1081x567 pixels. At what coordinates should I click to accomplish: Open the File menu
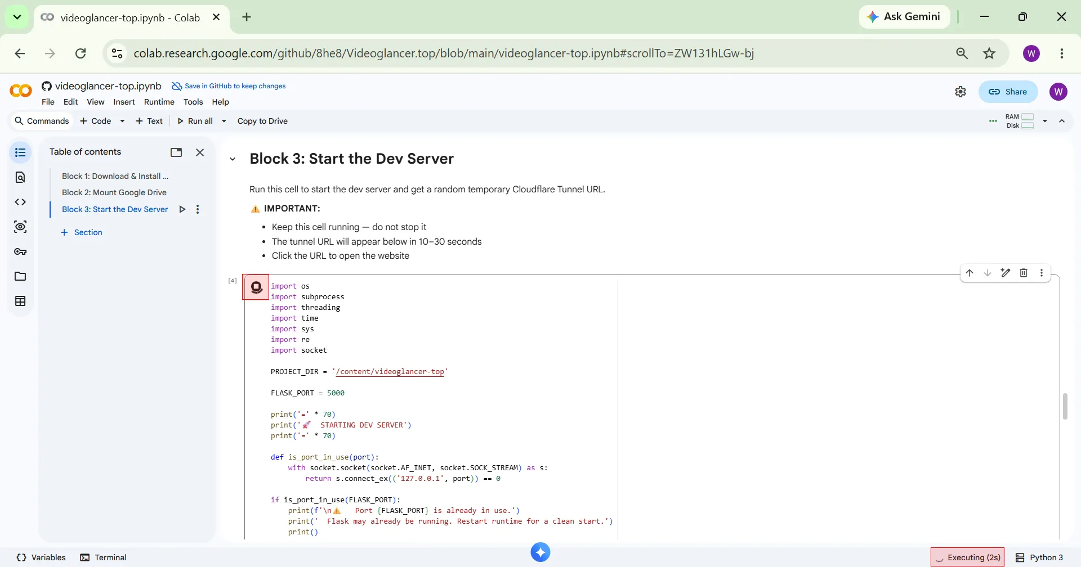[x=48, y=102]
